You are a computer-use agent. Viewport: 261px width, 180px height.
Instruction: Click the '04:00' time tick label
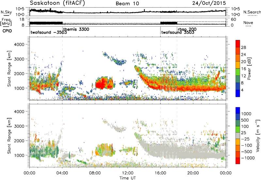62,173
